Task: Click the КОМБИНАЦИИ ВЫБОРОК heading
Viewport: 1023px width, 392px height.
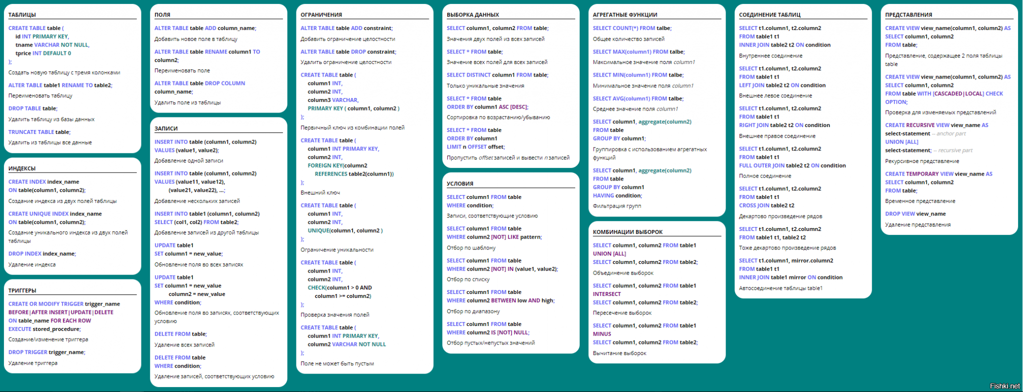Action: click(628, 232)
